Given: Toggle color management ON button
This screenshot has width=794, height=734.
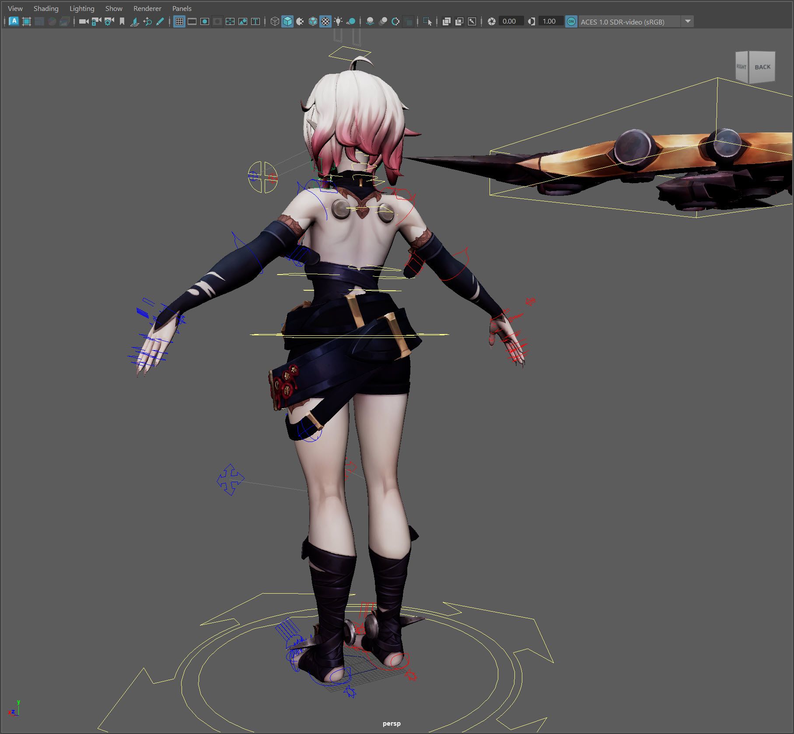Looking at the screenshot, I should coord(571,21).
